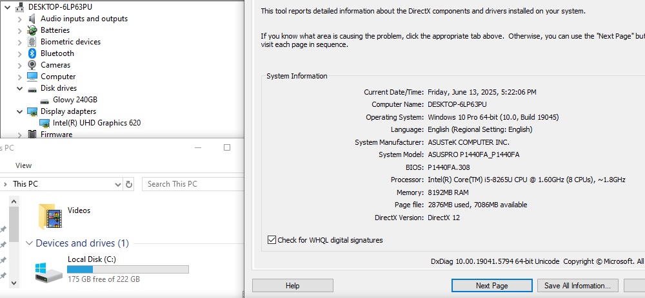Click the Videos folder label
The width and height of the screenshot is (645, 298).
tap(79, 210)
